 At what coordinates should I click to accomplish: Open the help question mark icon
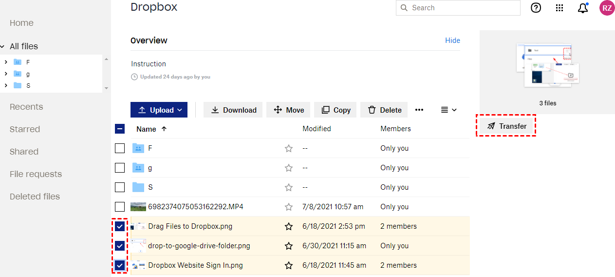[536, 8]
